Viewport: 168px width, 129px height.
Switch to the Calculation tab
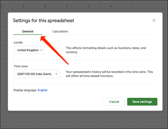(60, 31)
